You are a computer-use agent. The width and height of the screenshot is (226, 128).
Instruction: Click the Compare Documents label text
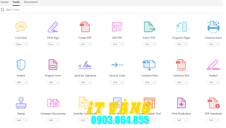[x=53, y=113]
